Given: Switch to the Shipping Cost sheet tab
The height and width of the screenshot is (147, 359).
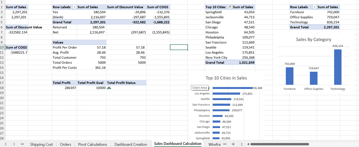Looking at the screenshot, I should (41, 144).
